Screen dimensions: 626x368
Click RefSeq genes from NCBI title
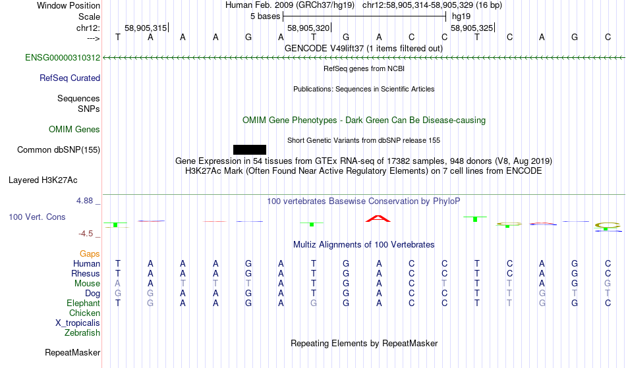[x=364, y=68]
